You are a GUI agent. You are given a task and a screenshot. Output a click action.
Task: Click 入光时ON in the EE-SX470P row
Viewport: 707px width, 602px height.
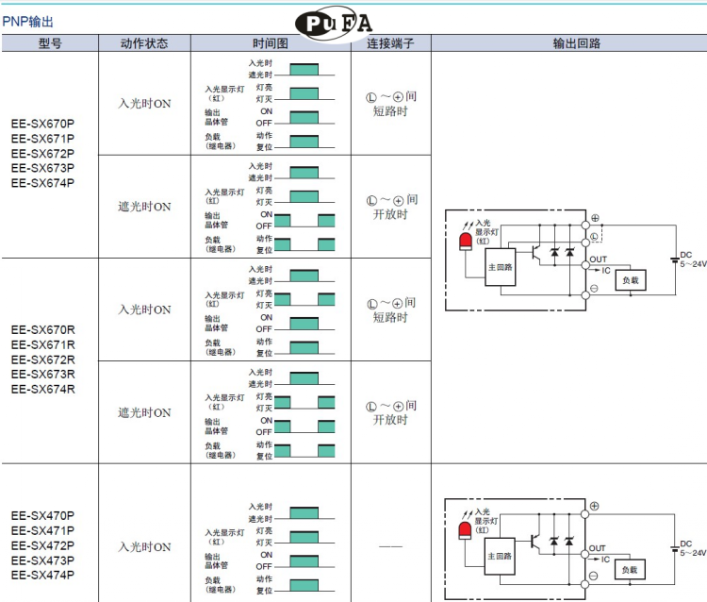click(144, 547)
